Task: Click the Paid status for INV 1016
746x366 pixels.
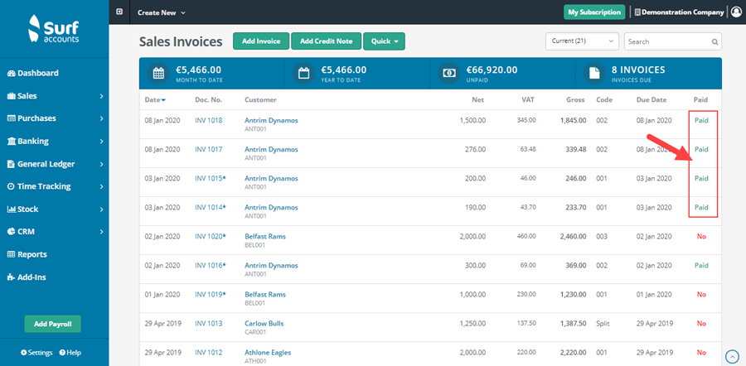Action: click(x=701, y=266)
